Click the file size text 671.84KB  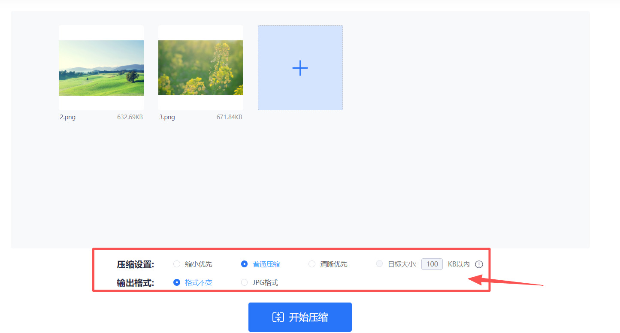pyautogui.click(x=230, y=117)
